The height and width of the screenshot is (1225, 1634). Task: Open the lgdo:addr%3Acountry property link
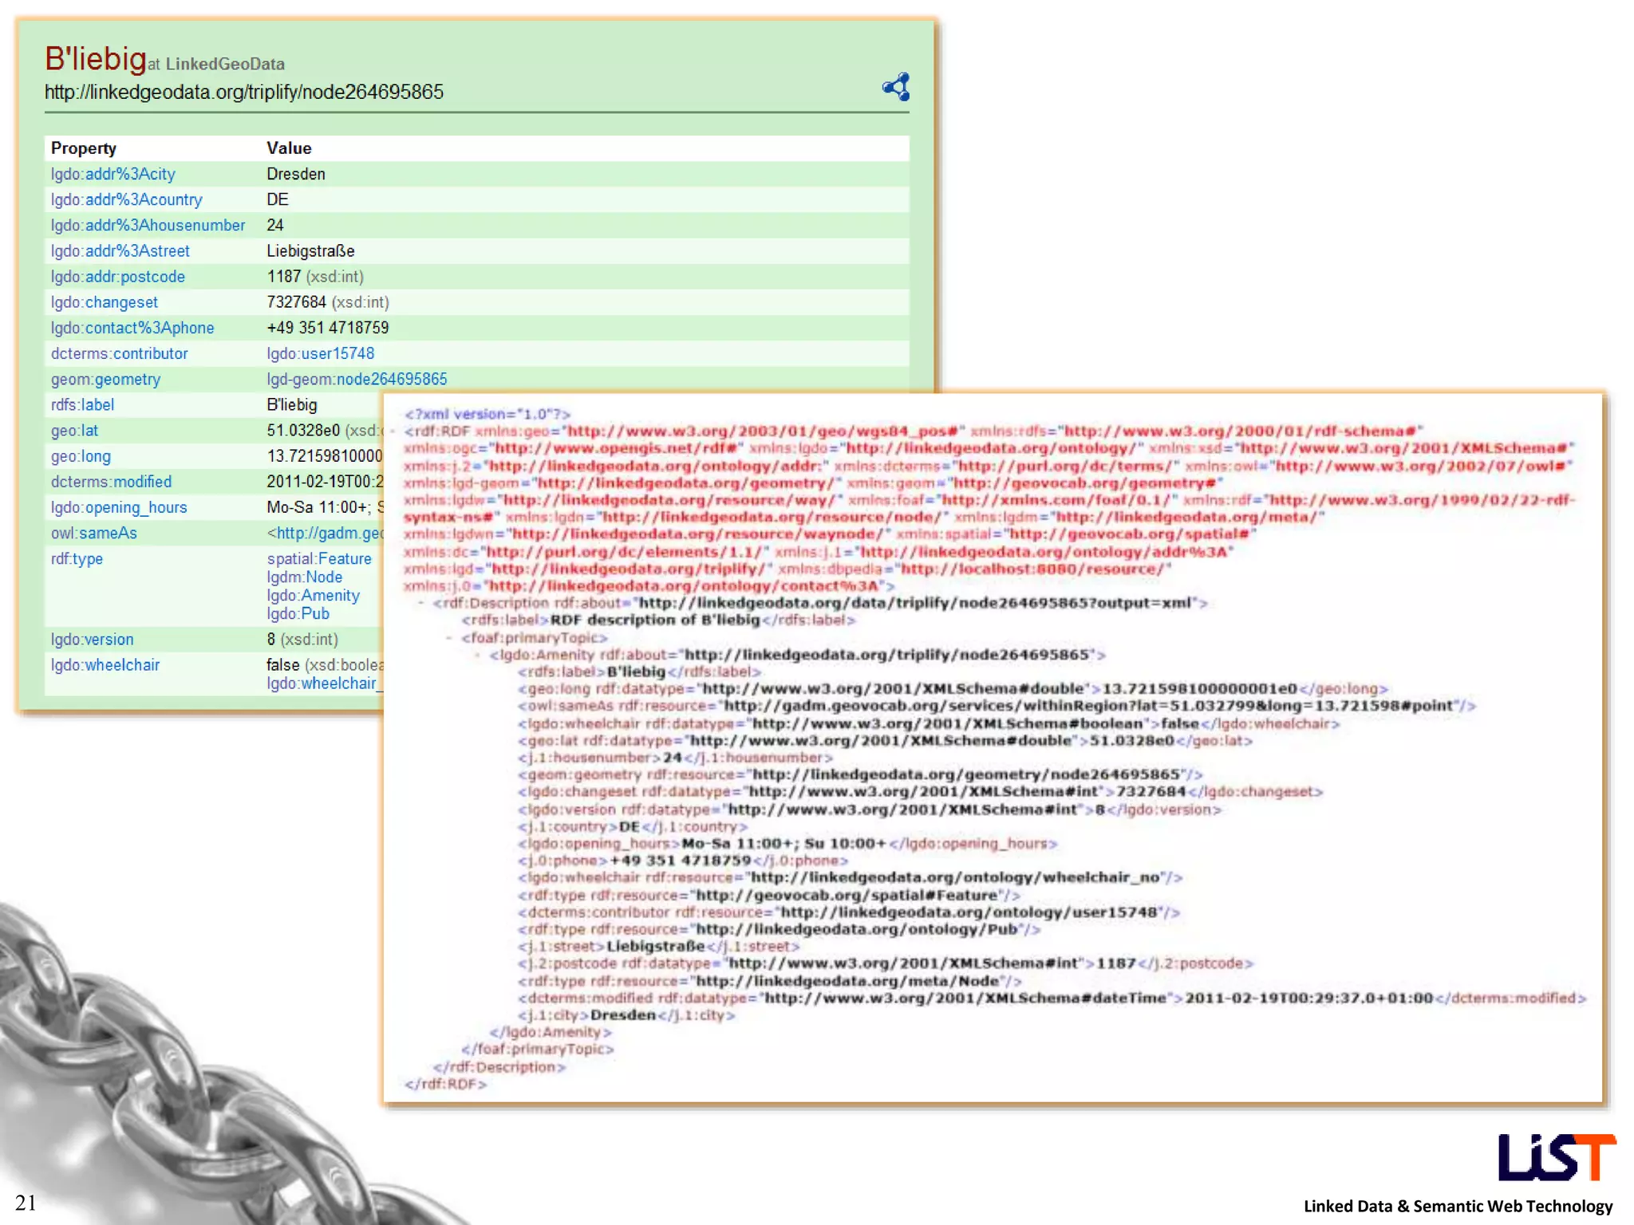[x=126, y=199]
